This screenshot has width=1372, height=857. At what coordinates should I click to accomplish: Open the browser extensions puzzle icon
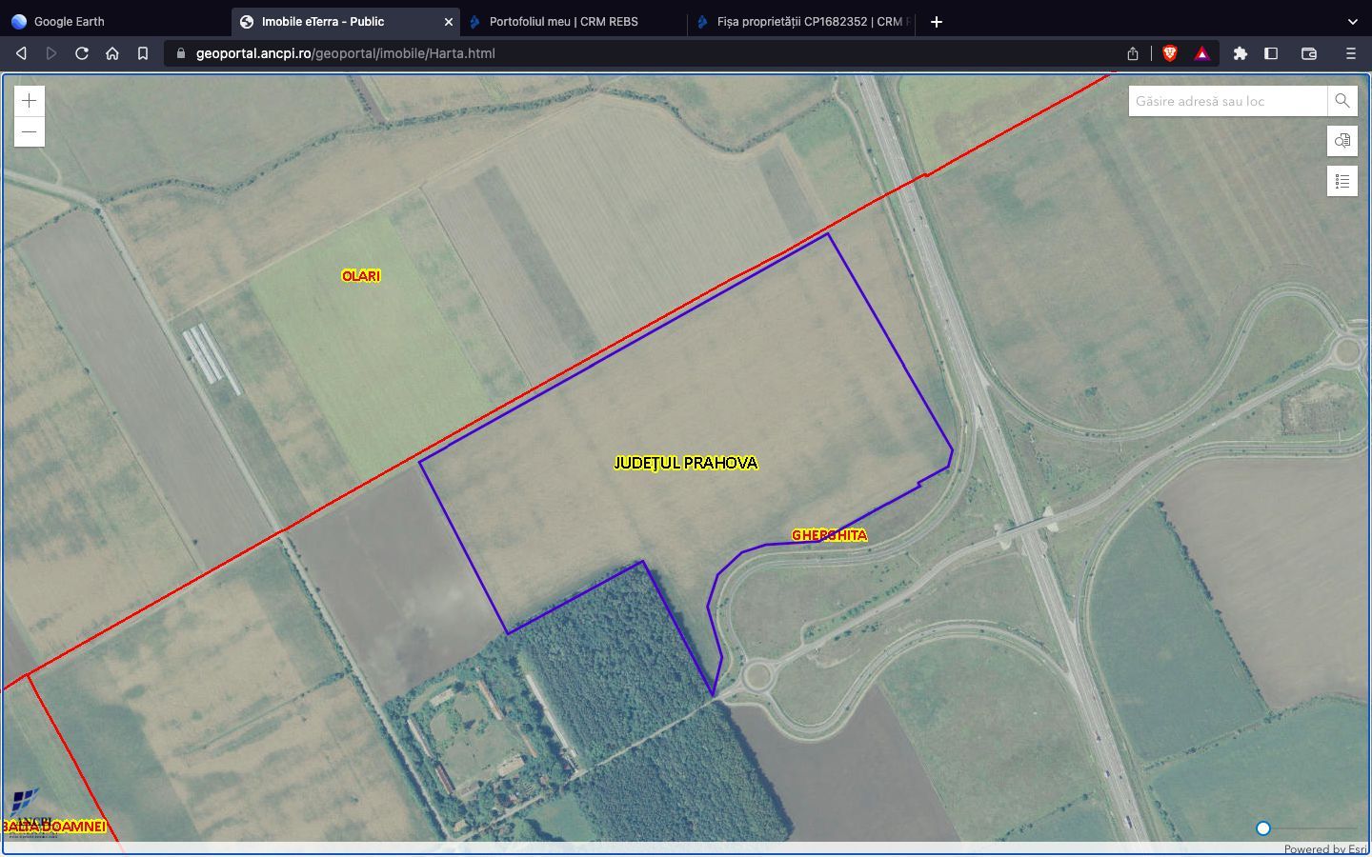tap(1241, 53)
